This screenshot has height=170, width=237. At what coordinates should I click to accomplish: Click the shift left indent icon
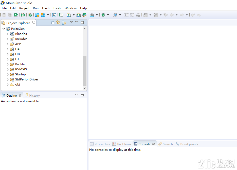click(x=132, y=15)
